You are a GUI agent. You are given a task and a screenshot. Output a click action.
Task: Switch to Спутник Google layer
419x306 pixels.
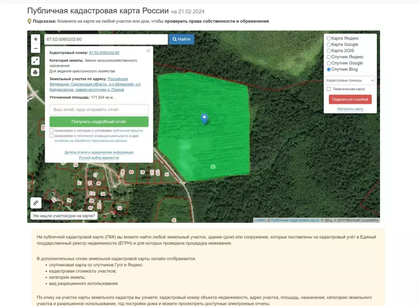[x=329, y=63]
